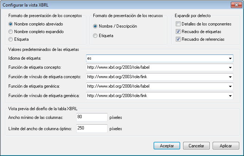Enable Detalles de los componentes checkbox

[x=178, y=24]
